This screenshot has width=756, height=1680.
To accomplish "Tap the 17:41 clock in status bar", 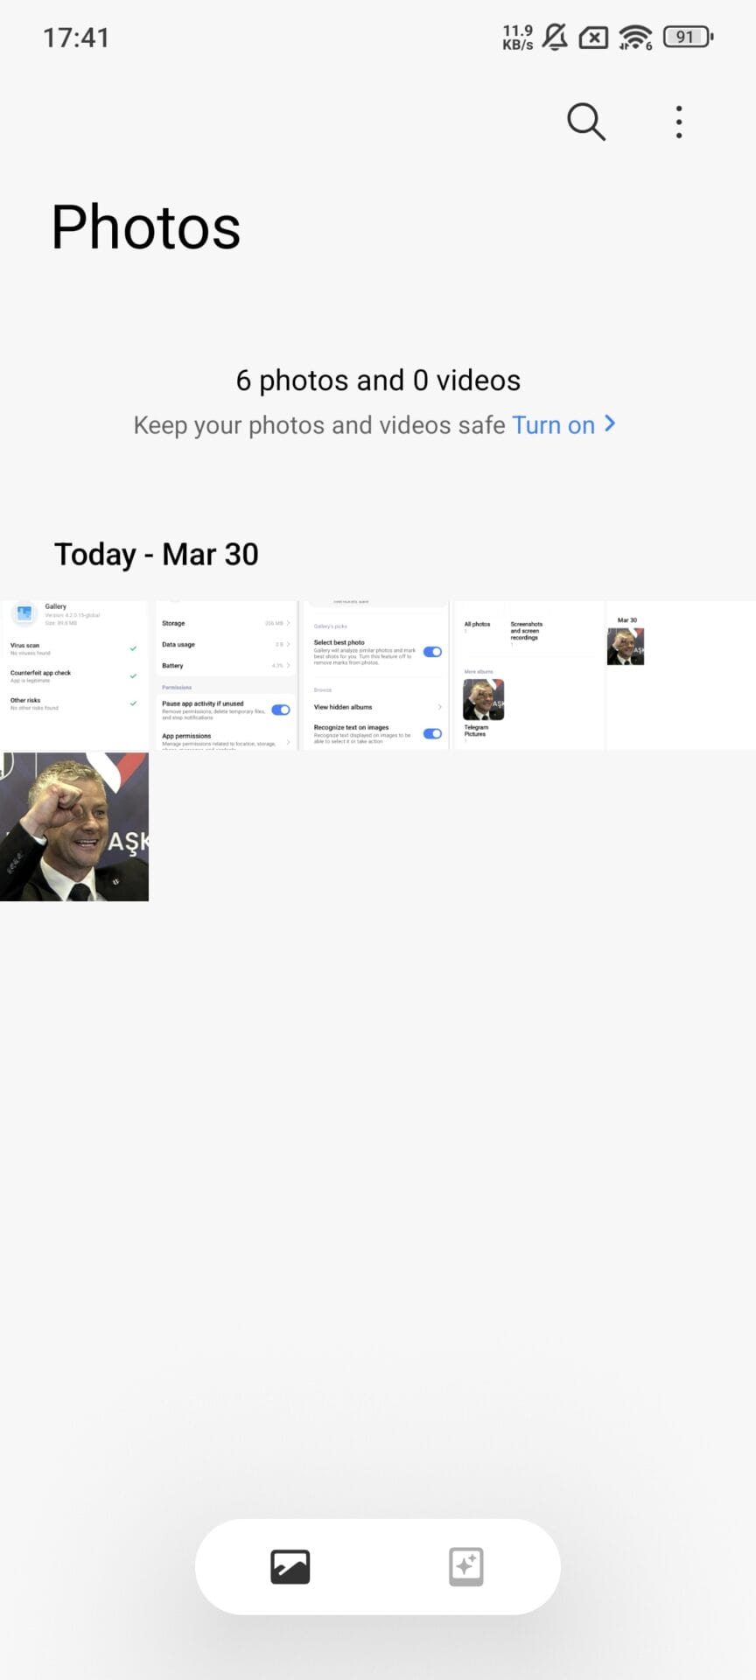I will pos(76,38).
